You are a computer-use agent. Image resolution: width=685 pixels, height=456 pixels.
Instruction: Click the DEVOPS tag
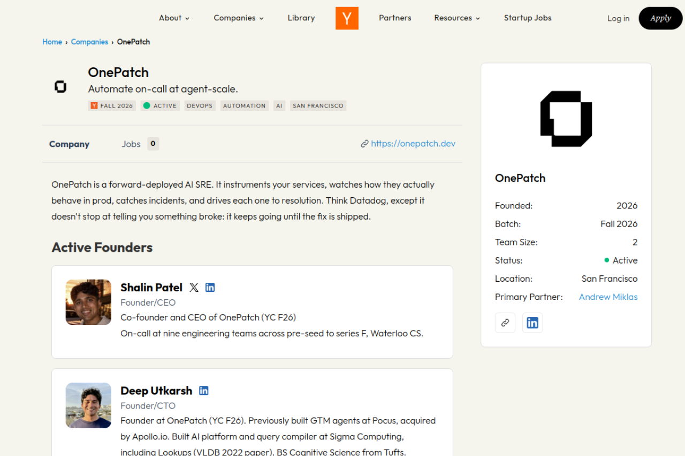(200, 106)
